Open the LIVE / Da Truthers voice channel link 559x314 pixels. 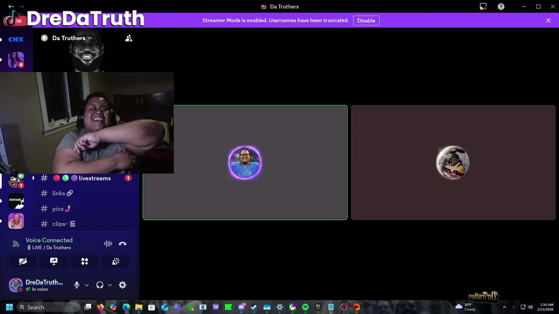click(x=49, y=248)
